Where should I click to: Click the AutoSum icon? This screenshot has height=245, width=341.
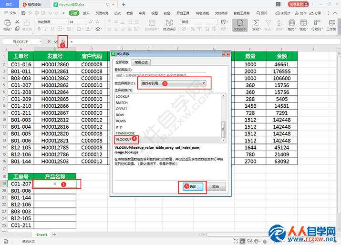[x=257, y=23]
